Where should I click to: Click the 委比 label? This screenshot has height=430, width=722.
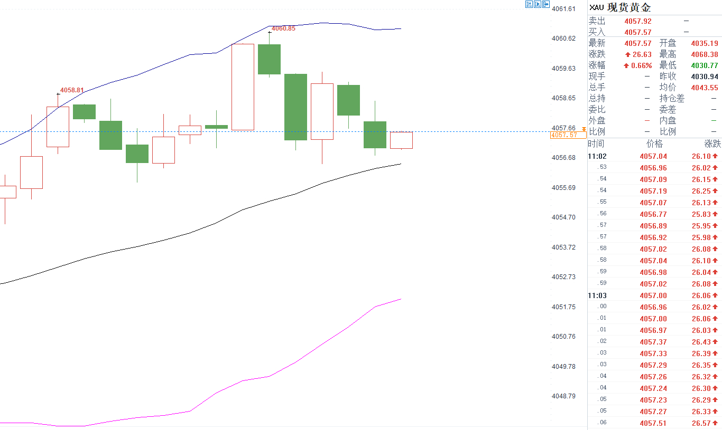[597, 110]
